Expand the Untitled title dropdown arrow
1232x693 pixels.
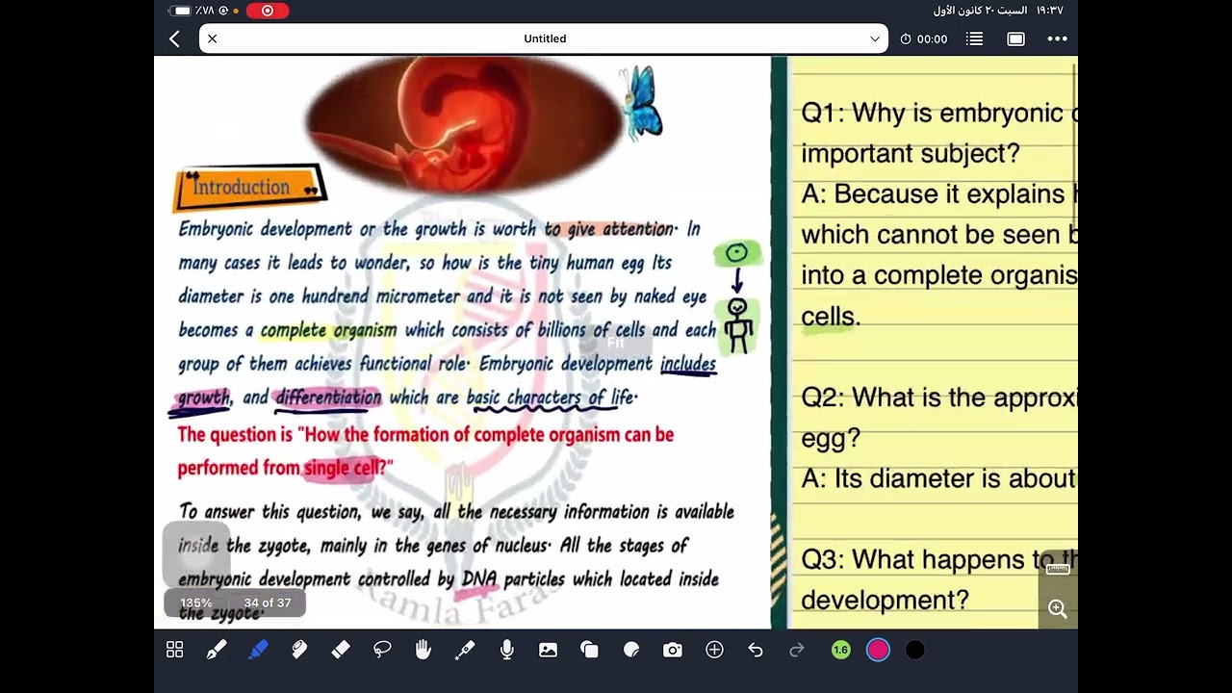coord(875,38)
